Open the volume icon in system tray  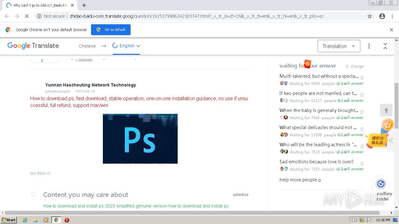coord(354,220)
